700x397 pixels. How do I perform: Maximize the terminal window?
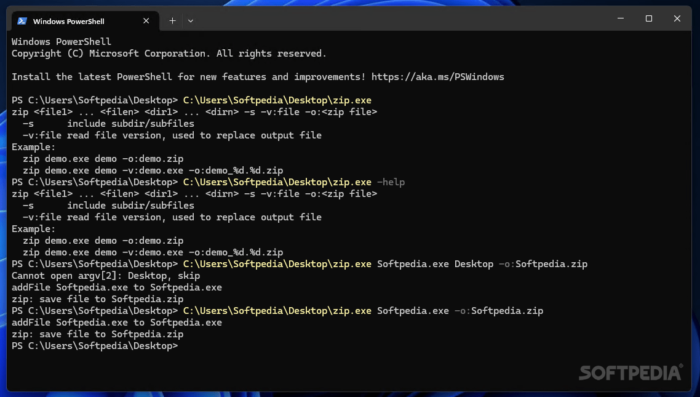click(649, 18)
